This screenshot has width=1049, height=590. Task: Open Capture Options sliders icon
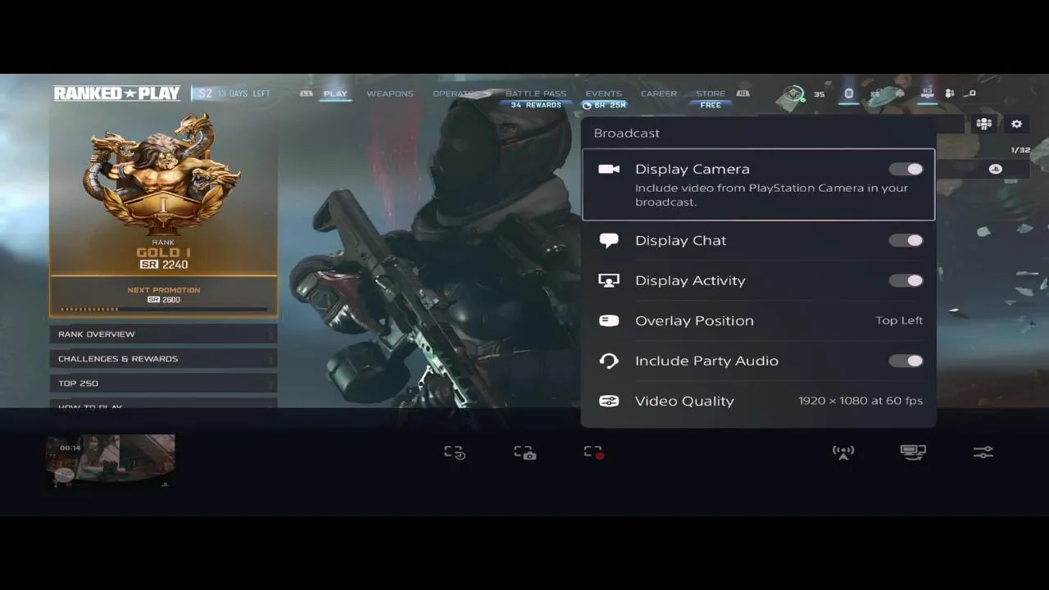(x=983, y=452)
